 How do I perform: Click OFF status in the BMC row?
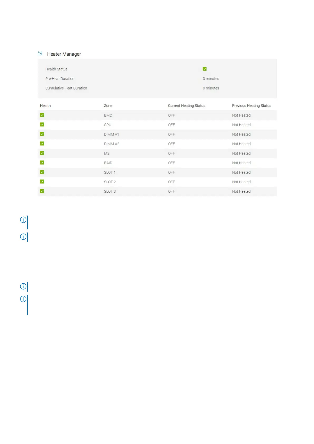click(171, 115)
